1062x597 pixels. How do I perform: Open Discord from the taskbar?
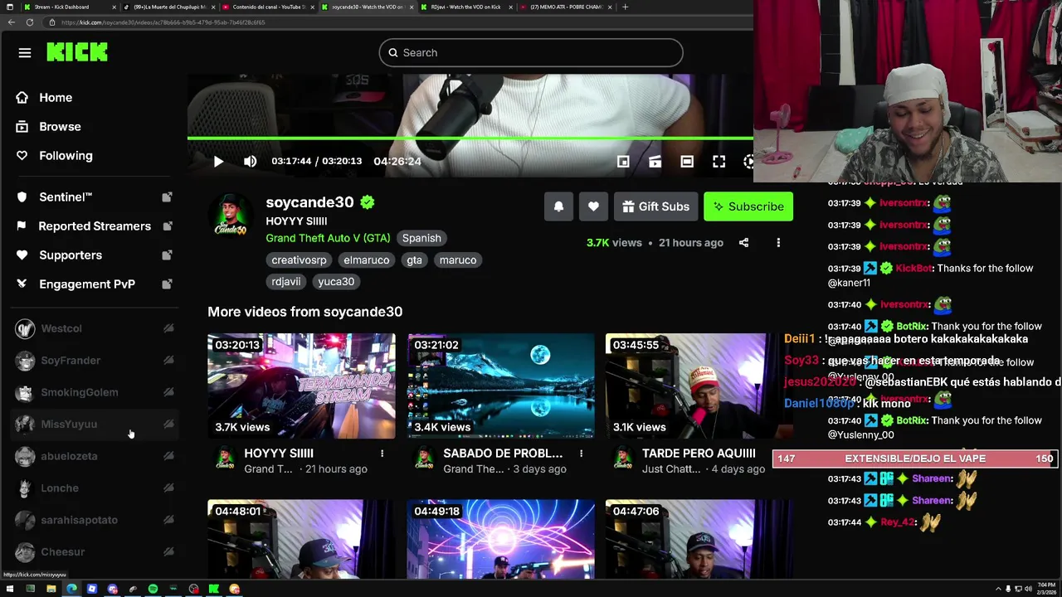pos(112,589)
